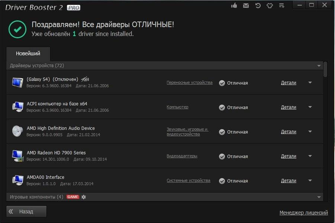335x223 pixels.
Task: Collapse the Драйверы устройств (72) section
Action: 319,66
